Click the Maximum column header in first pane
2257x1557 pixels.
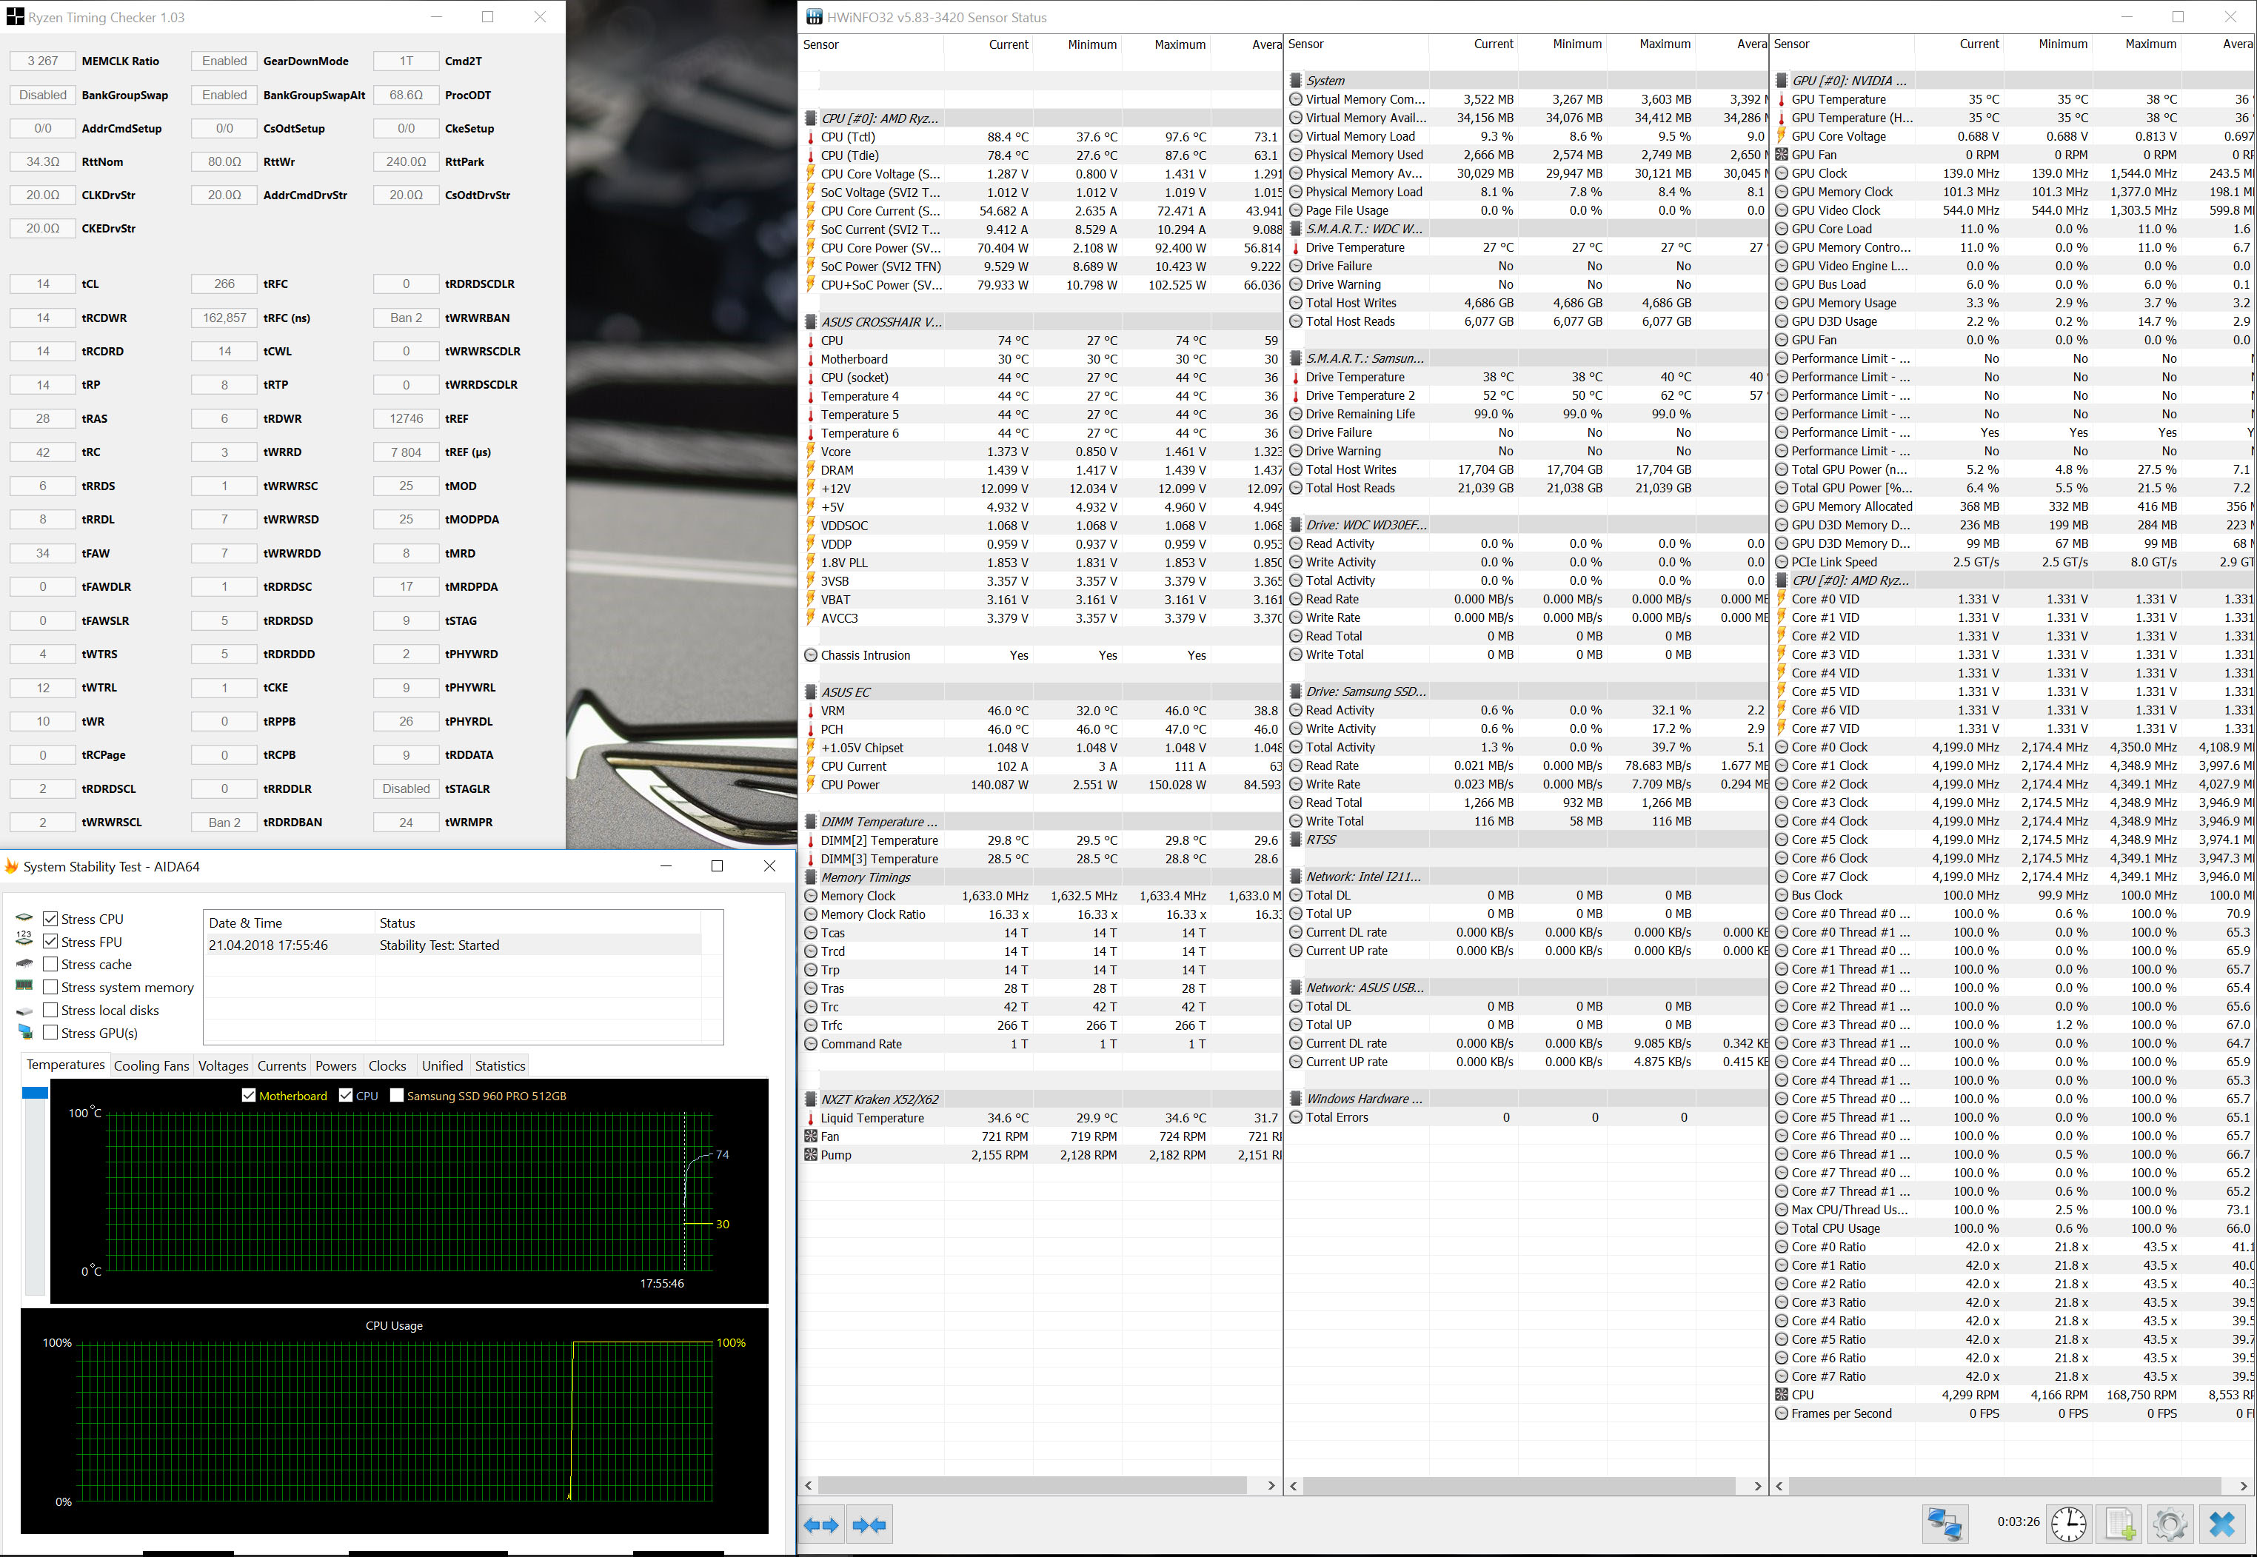pos(1179,45)
